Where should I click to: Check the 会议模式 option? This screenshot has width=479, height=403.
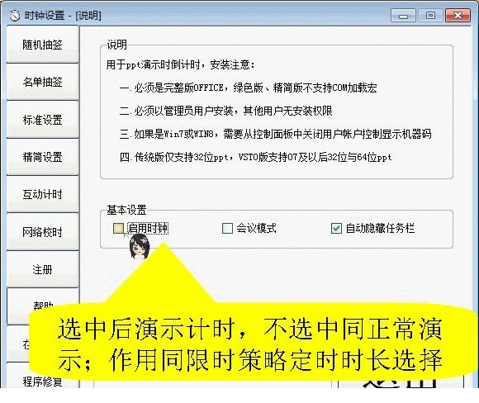click(x=227, y=228)
